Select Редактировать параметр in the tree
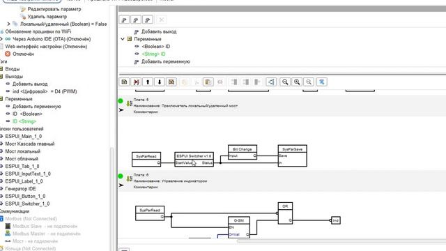446x251 pixels. [54, 9]
